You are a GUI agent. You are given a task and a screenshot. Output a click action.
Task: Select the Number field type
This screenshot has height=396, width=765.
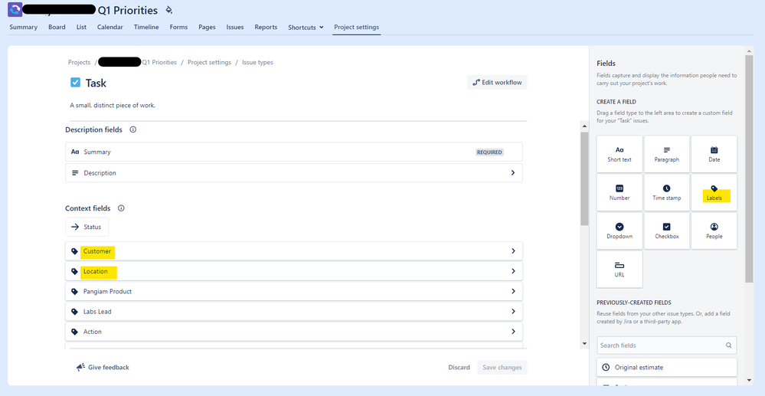(620, 193)
